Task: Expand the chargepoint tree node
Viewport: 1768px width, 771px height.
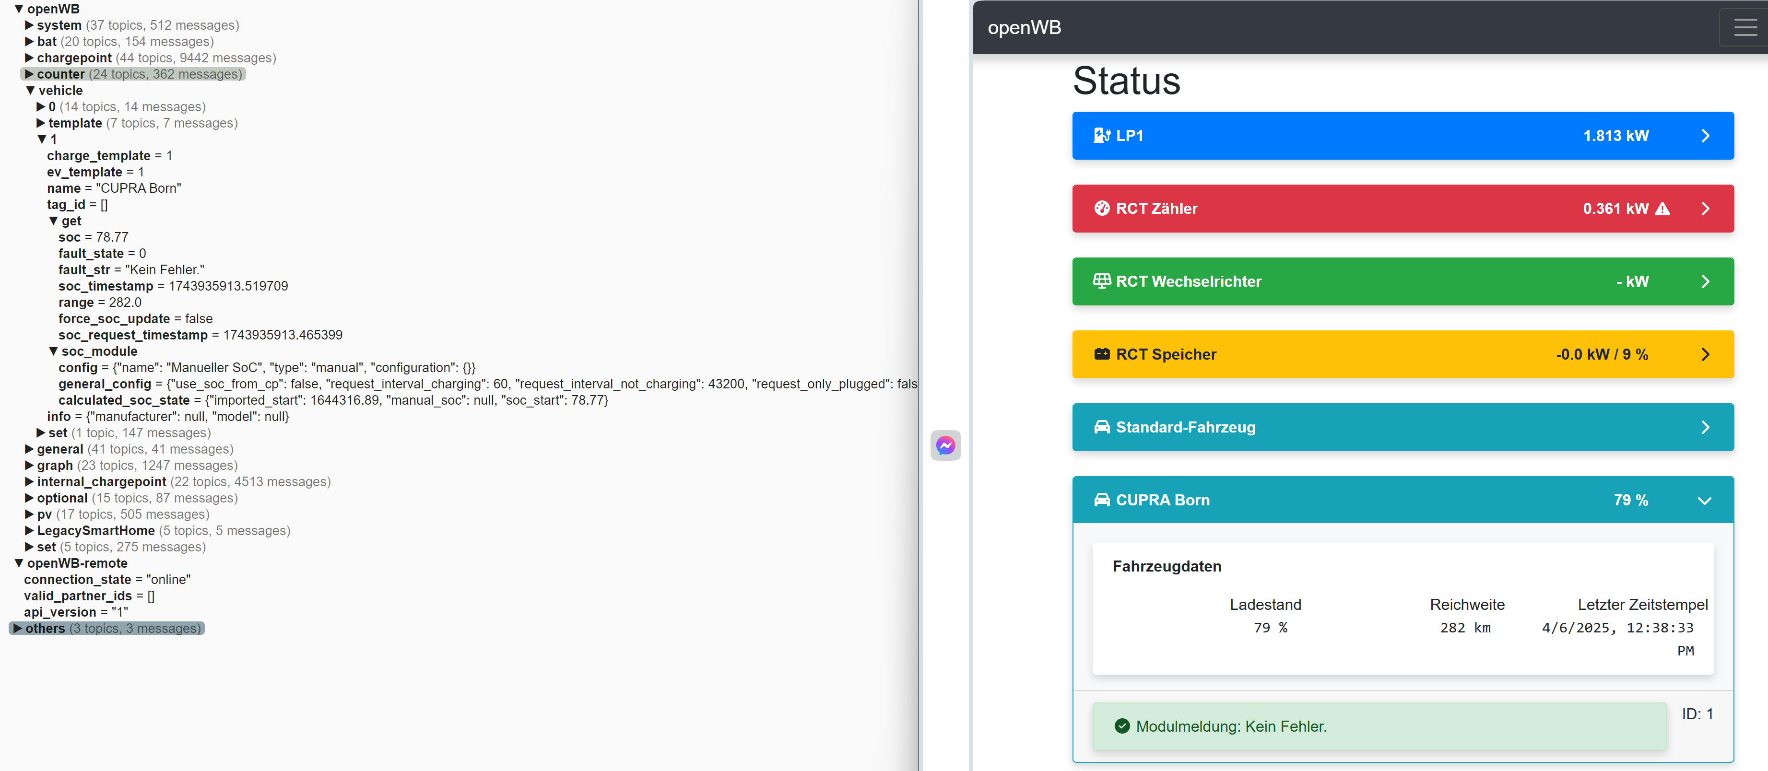Action: 29,58
